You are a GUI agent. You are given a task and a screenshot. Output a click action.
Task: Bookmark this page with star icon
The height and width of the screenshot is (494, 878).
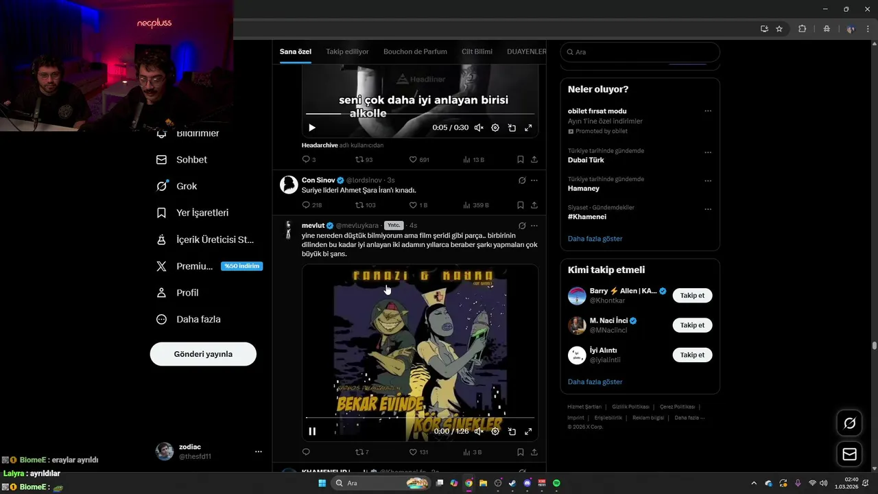[x=779, y=29]
